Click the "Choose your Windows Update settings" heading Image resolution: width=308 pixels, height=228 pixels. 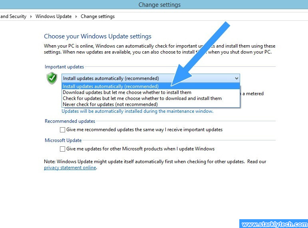pyautogui.click(x=97, y=36)
